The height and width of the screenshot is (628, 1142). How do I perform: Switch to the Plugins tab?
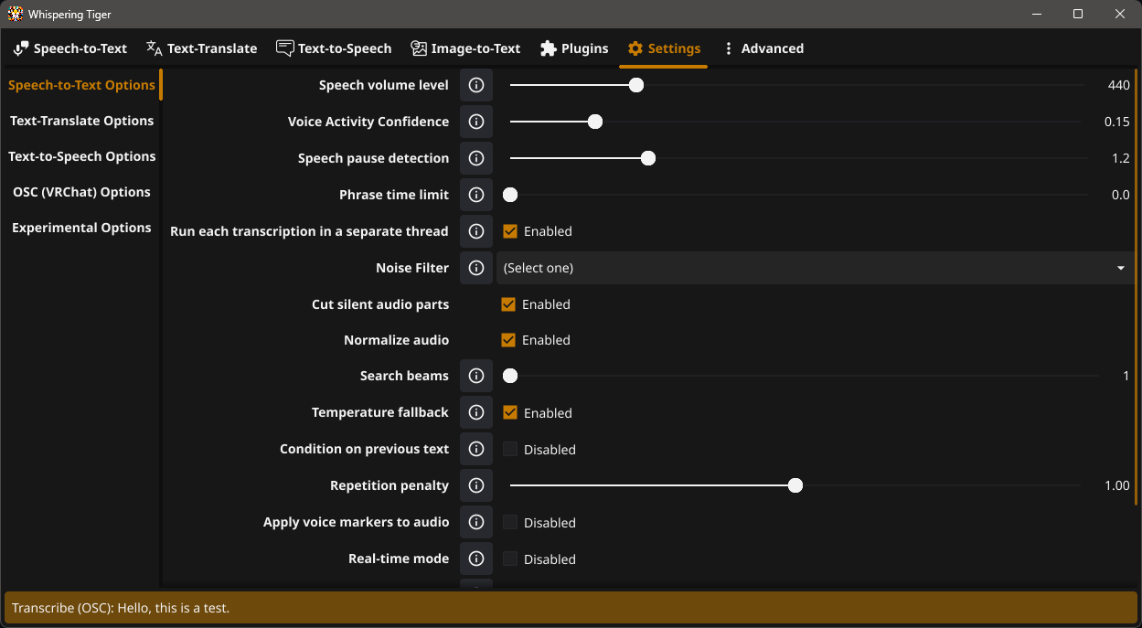[573, 48]
